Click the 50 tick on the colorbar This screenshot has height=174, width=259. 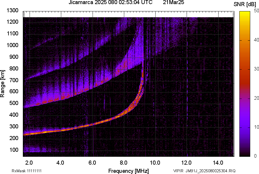[x=257, y=11]
